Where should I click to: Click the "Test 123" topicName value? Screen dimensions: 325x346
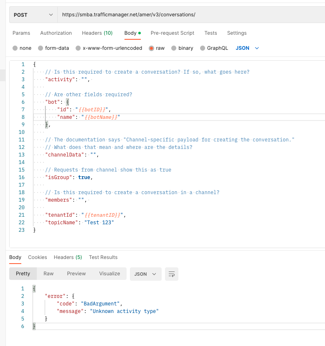[99, 223]
